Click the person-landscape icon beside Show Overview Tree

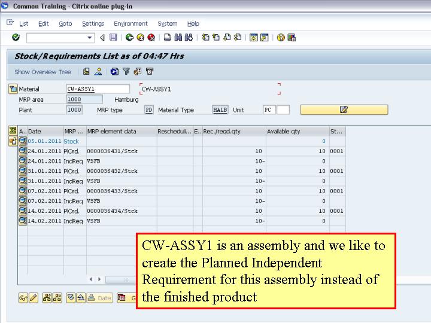[98, 72]
